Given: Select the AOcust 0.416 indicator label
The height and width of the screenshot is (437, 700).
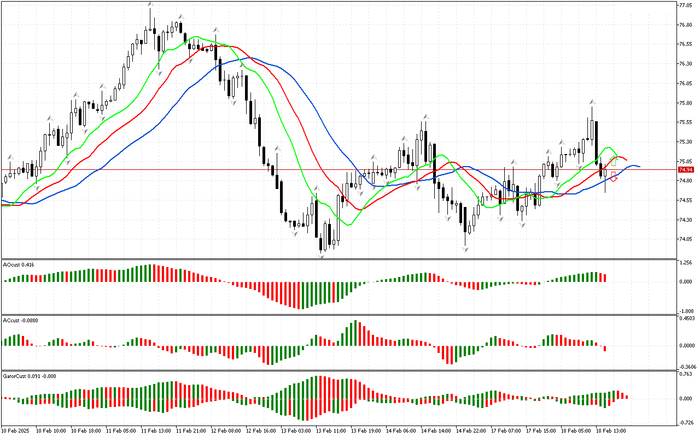Looking at the screenshot, I should [x=19, y=264].
